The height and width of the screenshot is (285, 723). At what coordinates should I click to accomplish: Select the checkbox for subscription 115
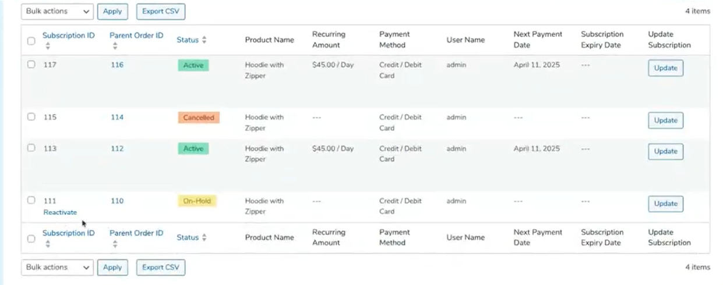(x=31, y=117)
